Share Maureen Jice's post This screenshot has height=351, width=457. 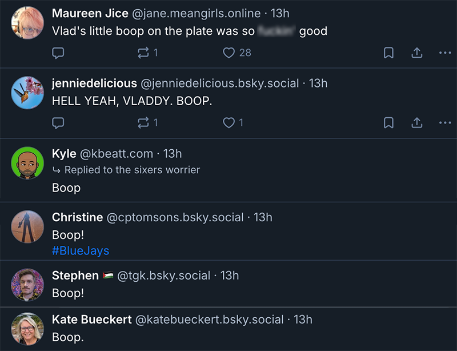417,53
